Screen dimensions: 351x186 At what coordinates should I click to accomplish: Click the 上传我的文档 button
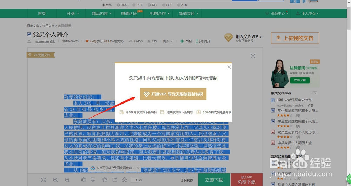tap(295, 38)
